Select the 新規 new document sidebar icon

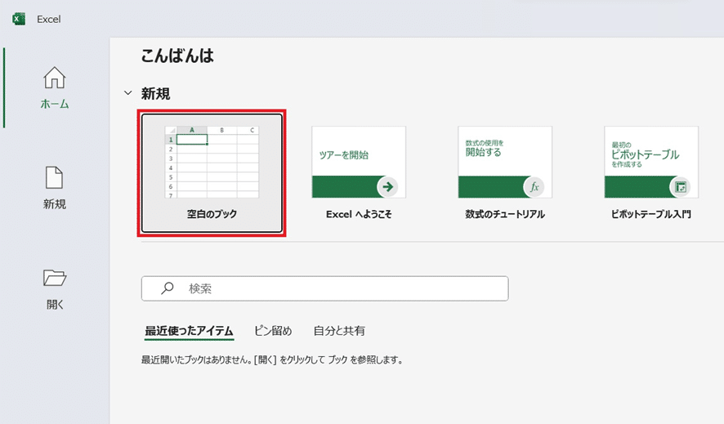(x=54, y=177)
